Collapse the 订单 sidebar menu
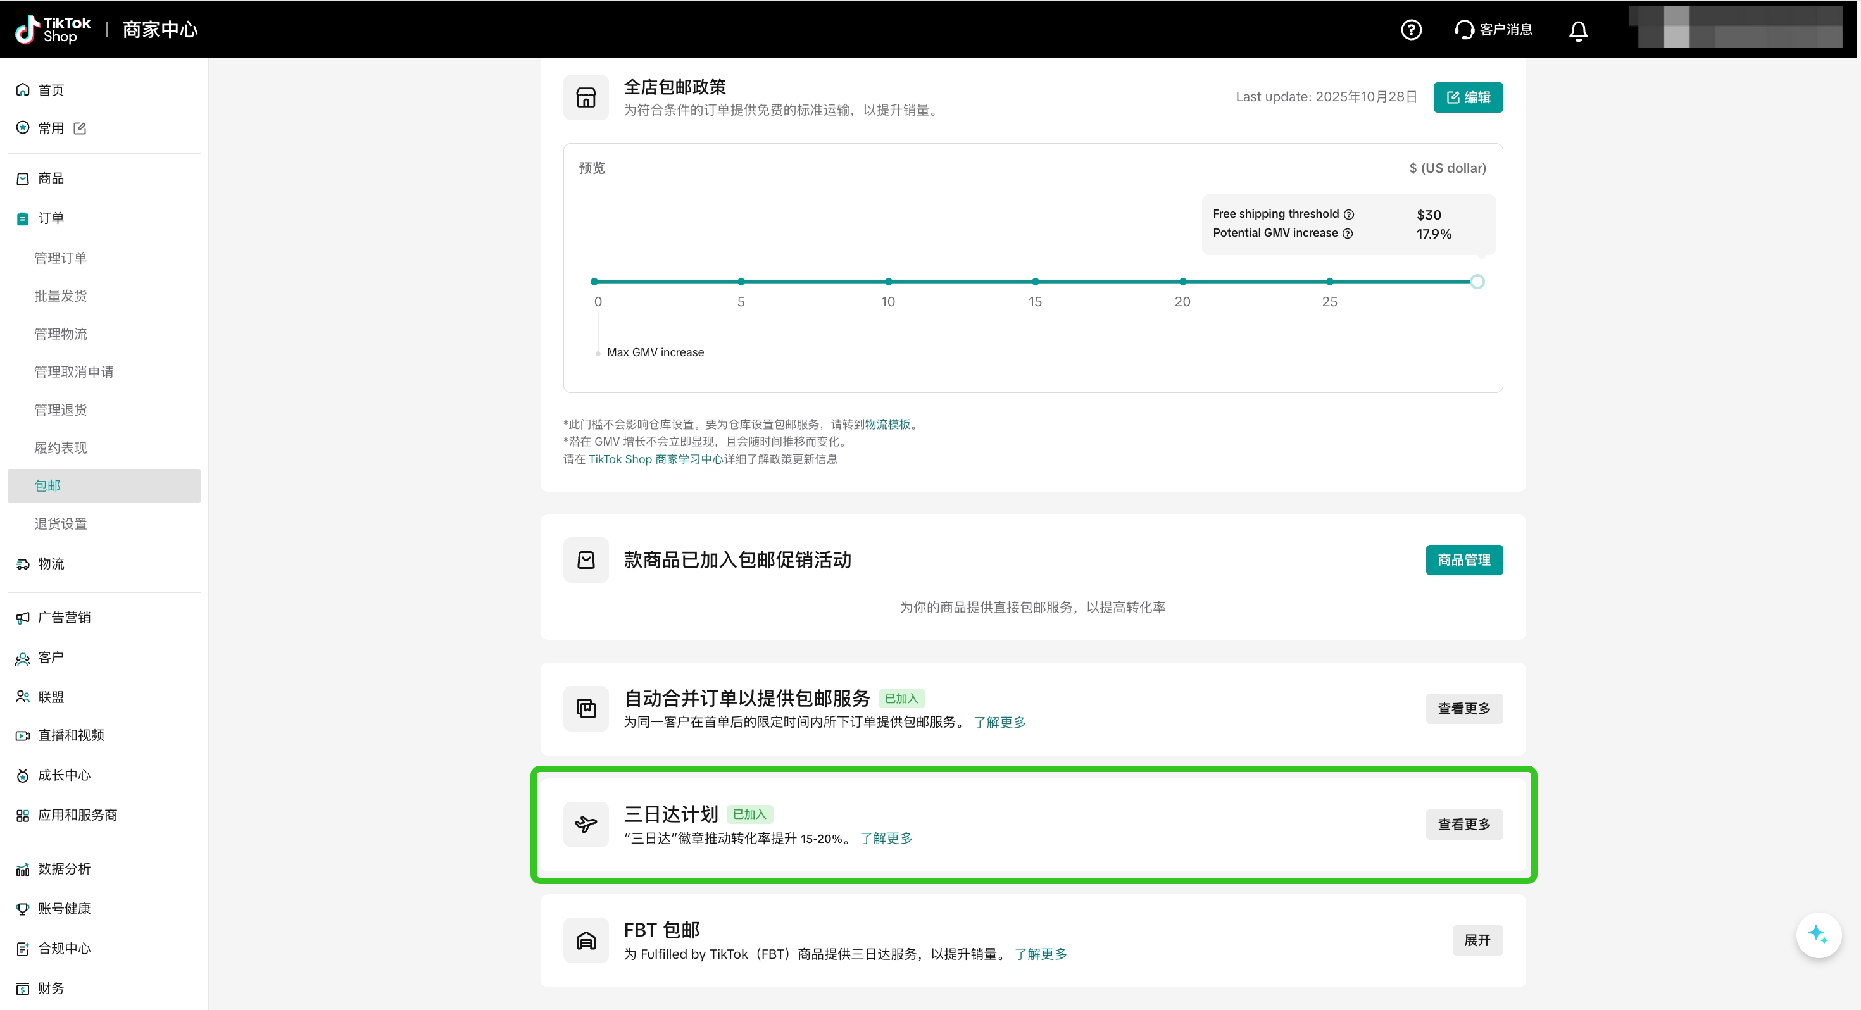The image size is (1861, 1010). pyautogui.click(x=51, y=218)
